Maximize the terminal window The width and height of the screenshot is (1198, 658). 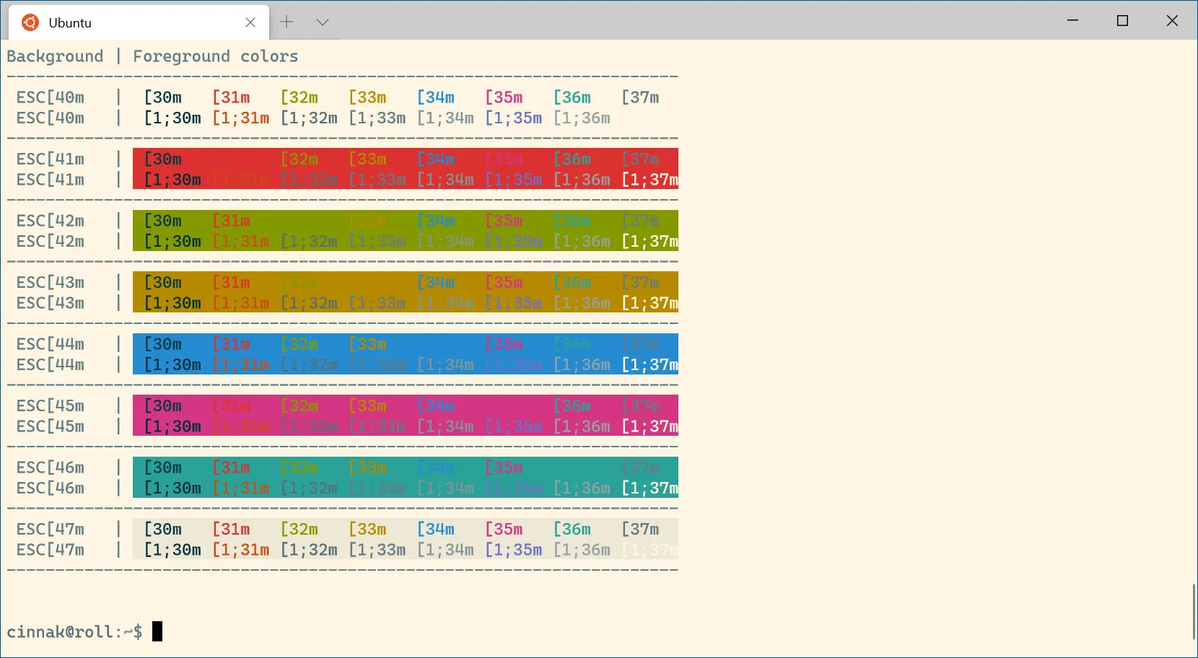pos(1122,20)
